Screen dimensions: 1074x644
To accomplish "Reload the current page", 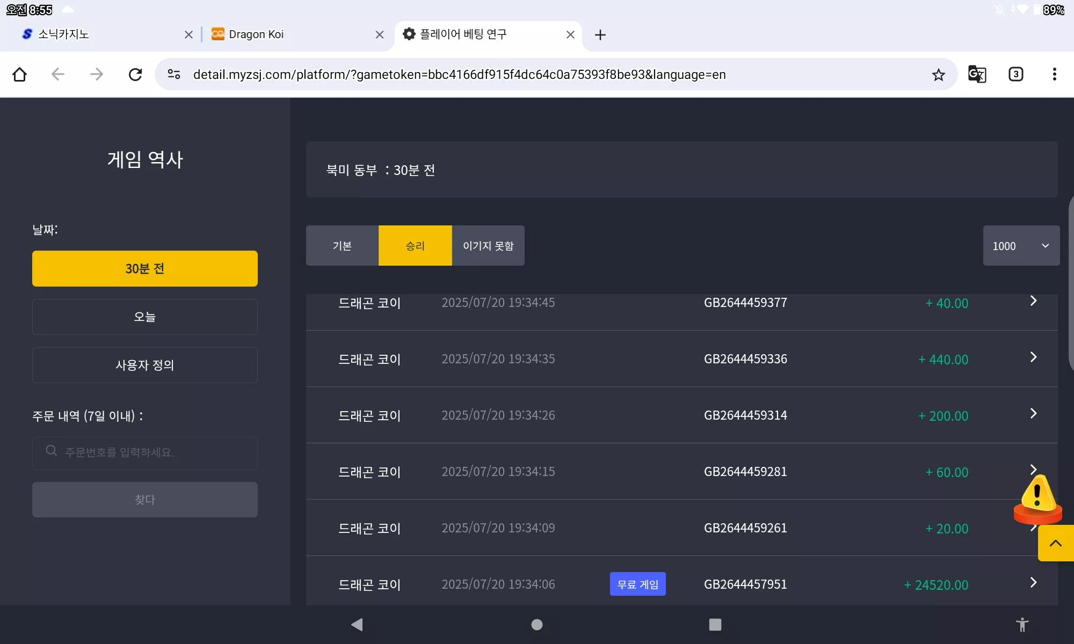I will (x=135, y=74).
